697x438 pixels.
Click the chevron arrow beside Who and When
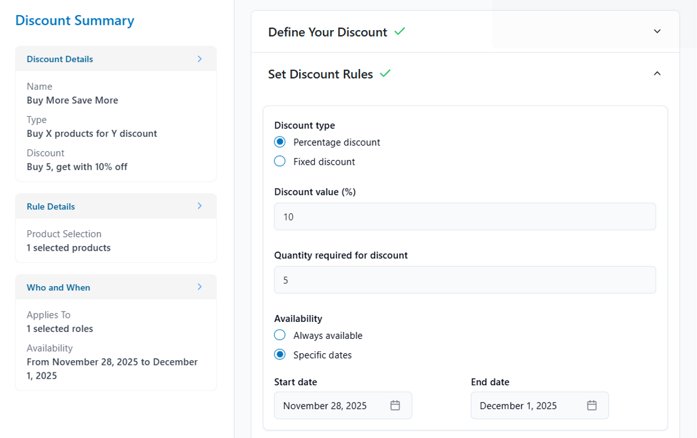tap(199, 287)
